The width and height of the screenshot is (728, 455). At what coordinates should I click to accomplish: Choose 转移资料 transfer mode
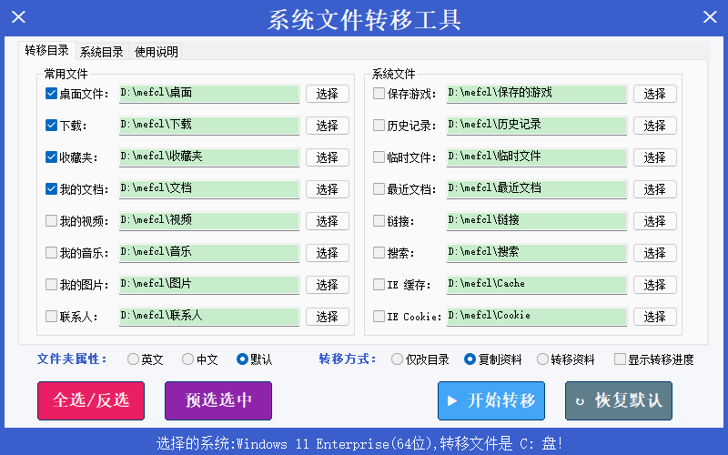(543, 359)
